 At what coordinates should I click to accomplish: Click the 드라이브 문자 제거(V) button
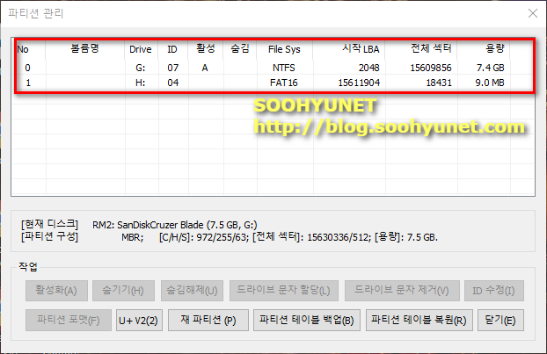402,291
